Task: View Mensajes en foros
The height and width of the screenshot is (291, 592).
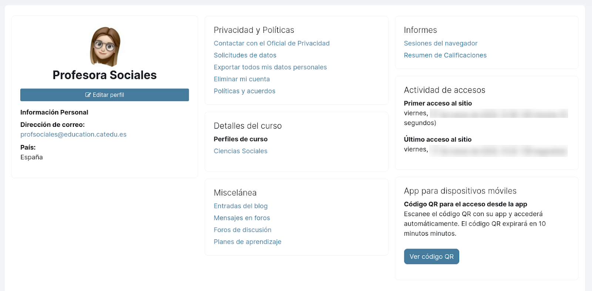Action: tap(242, 218)
